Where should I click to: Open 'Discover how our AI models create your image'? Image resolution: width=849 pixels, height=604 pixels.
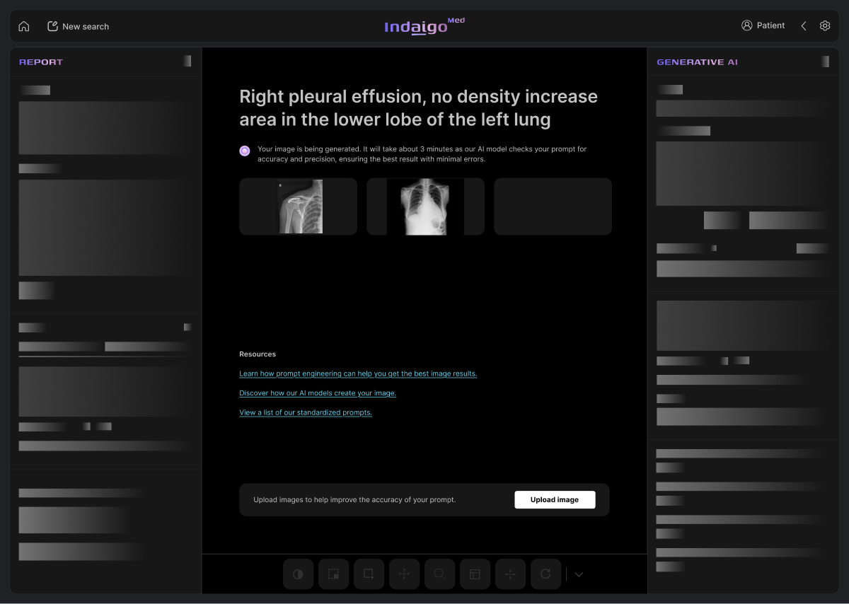tap(318, 393)
